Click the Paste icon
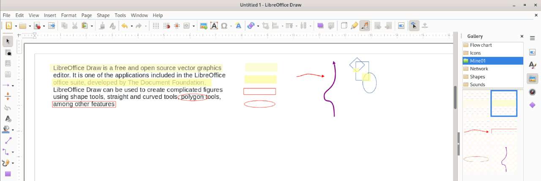541x181 pixels. coord(85,26)
